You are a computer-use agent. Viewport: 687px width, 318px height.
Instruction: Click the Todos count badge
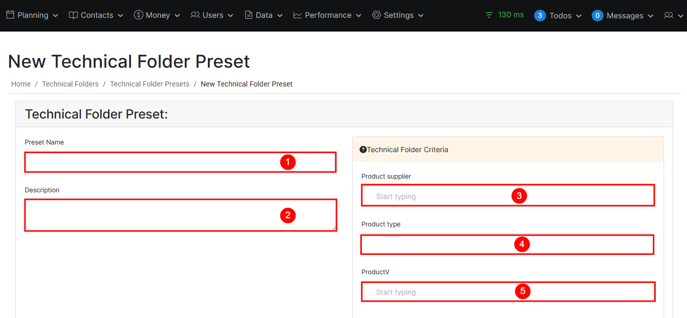(x=540, y=16)
